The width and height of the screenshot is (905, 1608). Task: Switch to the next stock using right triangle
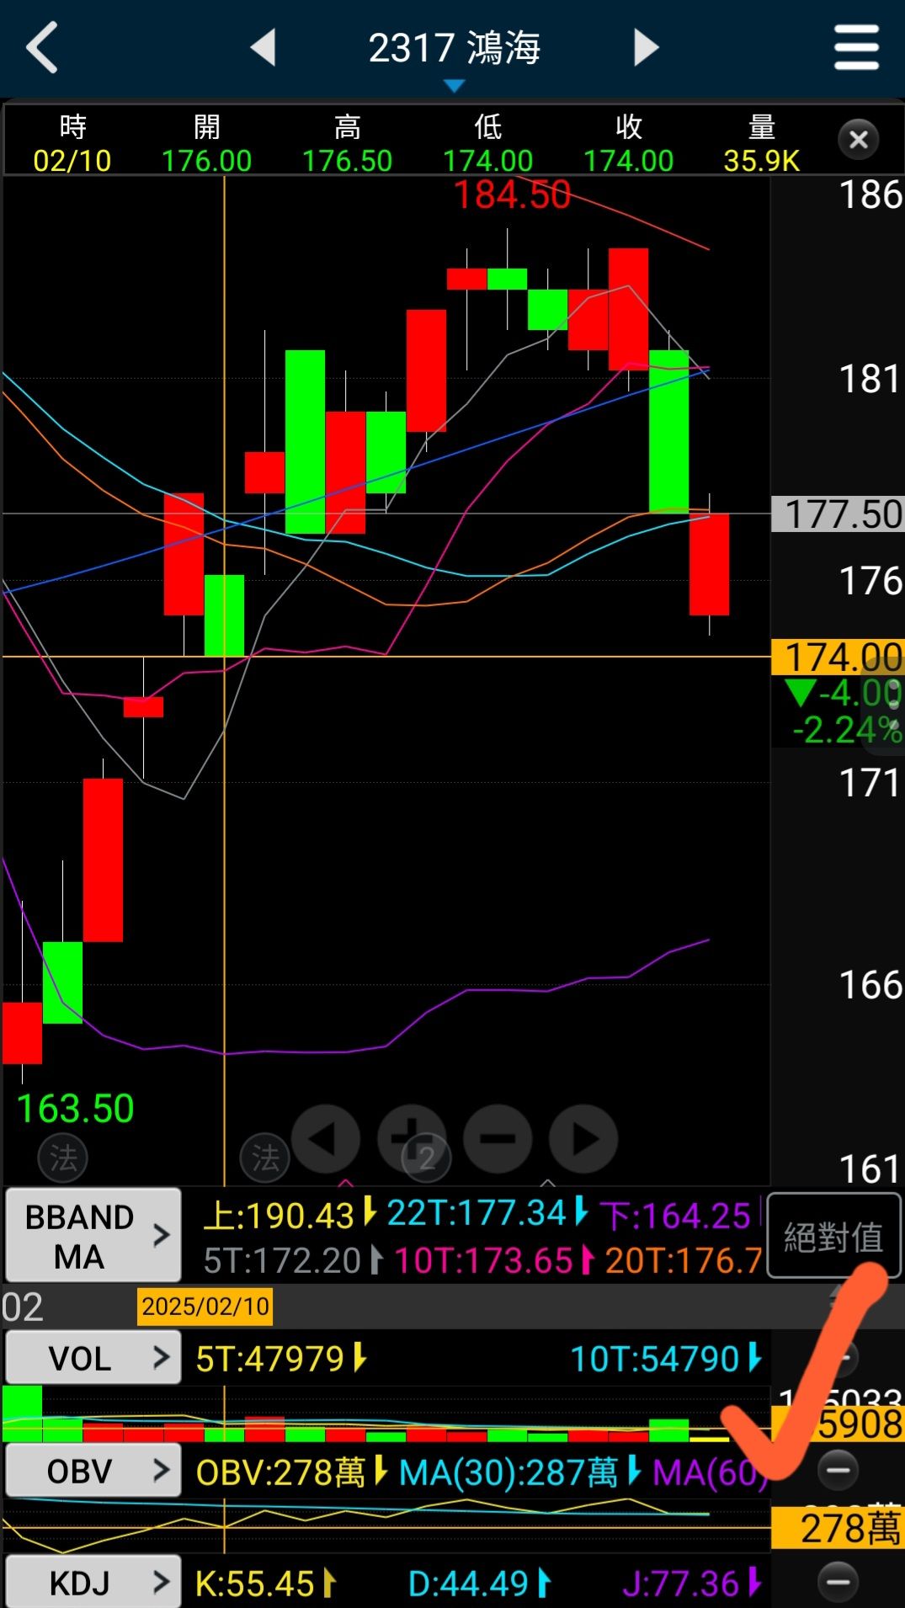click(646, 47)
